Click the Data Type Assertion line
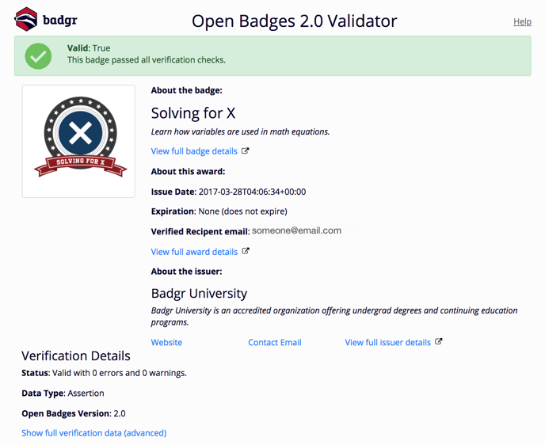545x445 pixels. pos(63,394)
